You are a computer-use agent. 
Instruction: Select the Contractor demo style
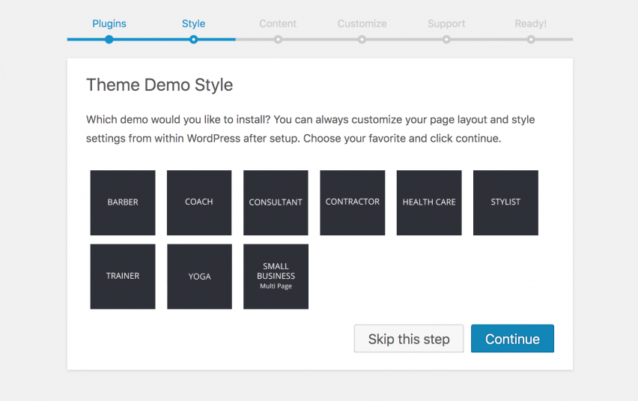[x=352, y=202]
